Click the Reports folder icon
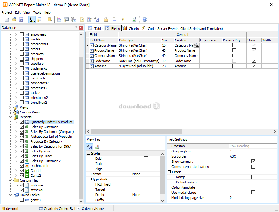Screen dimensions: 279x212 pos(16,117)
